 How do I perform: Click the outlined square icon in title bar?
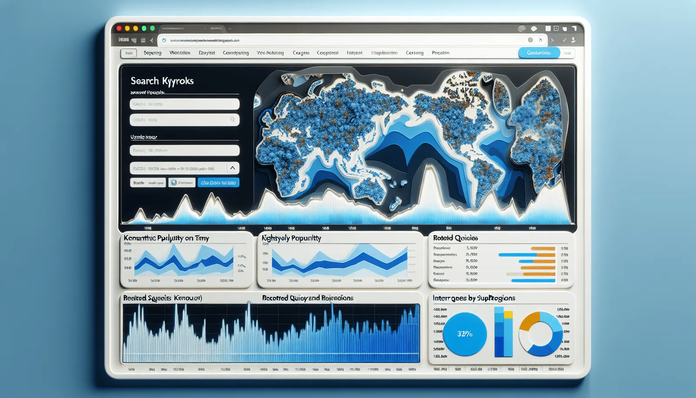556,28
